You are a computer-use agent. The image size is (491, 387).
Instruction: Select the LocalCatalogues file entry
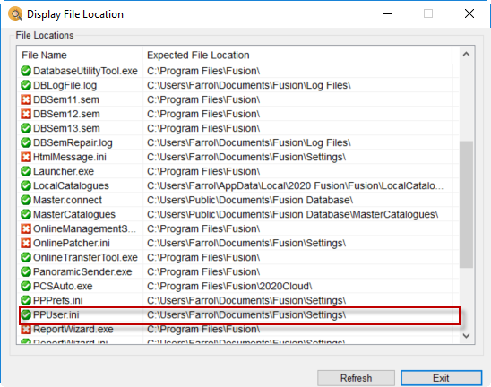[x=71, y=185]
